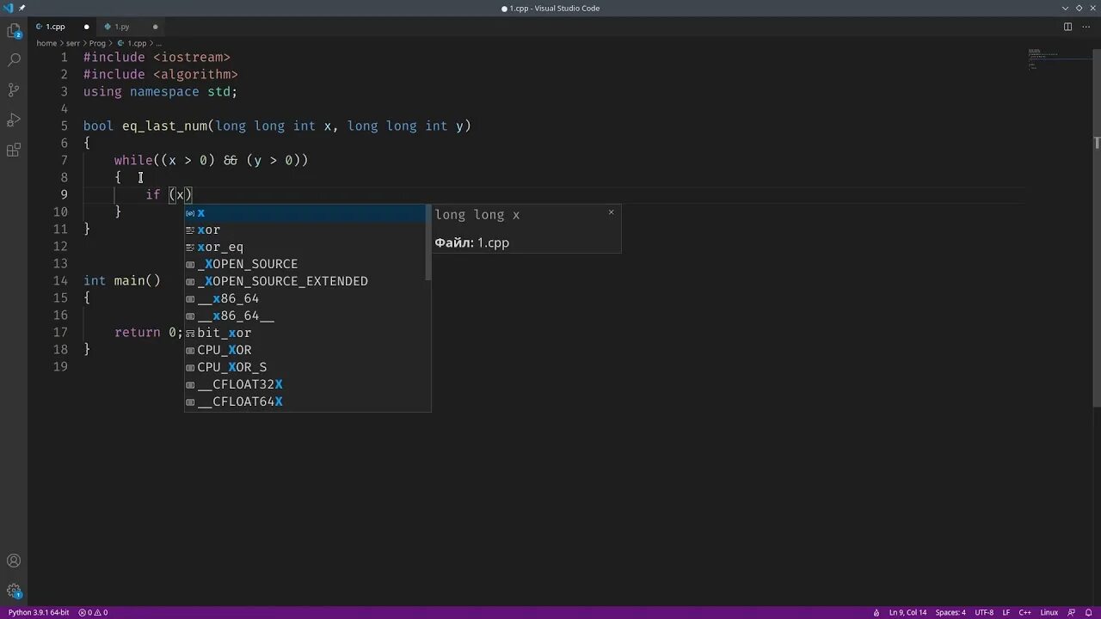Change language mode 'C++'
The height and width of the screenshot is (619, 1101).
pyautogui.click(x=1025, y=612)
